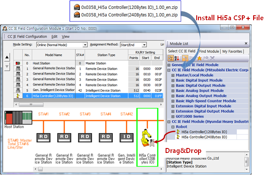Click the station table horizontal scrollbar thumb
This screenshot has height=175, width=268.
(x=31, y=104)
